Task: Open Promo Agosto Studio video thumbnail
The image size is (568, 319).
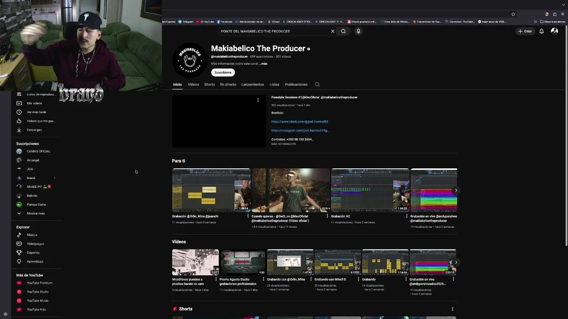Action: [x=243, y=262]
